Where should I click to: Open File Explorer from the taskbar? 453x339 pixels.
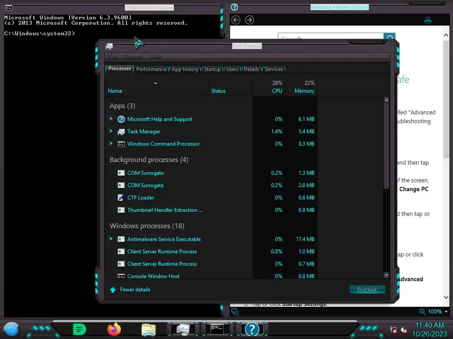click(x=149, y=330)
